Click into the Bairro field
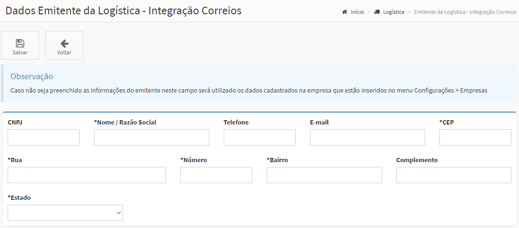The width and height of the screenshot is (519, 228). [324, 175]
